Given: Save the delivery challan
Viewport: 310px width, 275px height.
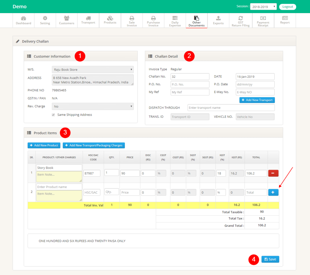Looking at the screenshot, I should click(x=270, y=259).
